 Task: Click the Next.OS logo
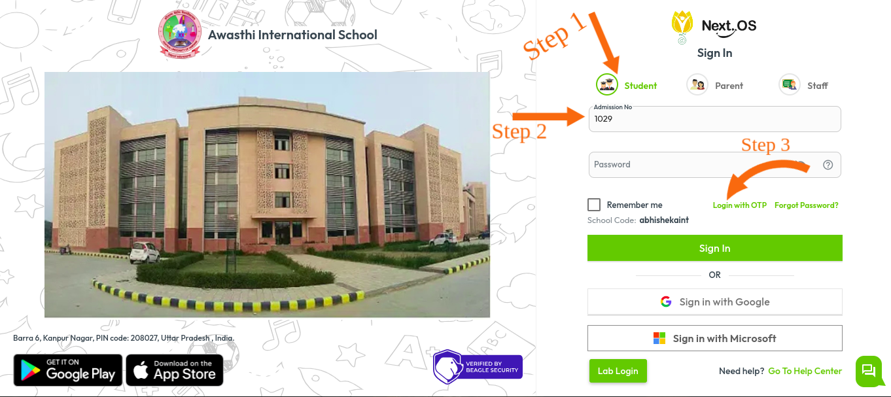[x=714, y=27]
